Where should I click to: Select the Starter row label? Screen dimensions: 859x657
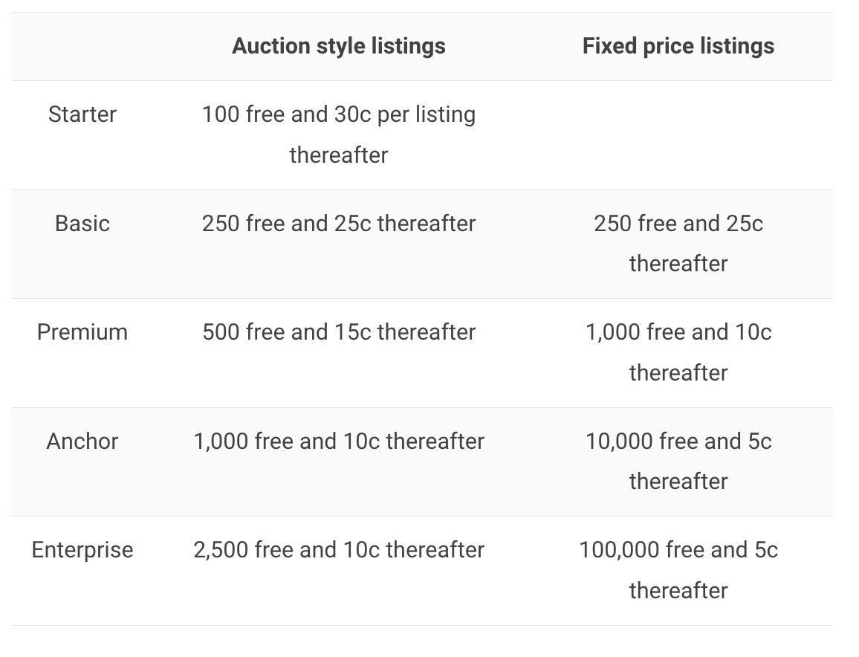pos(82,114)
